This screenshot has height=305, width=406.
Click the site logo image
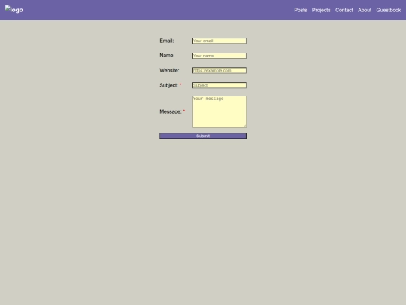pos(14,10)
